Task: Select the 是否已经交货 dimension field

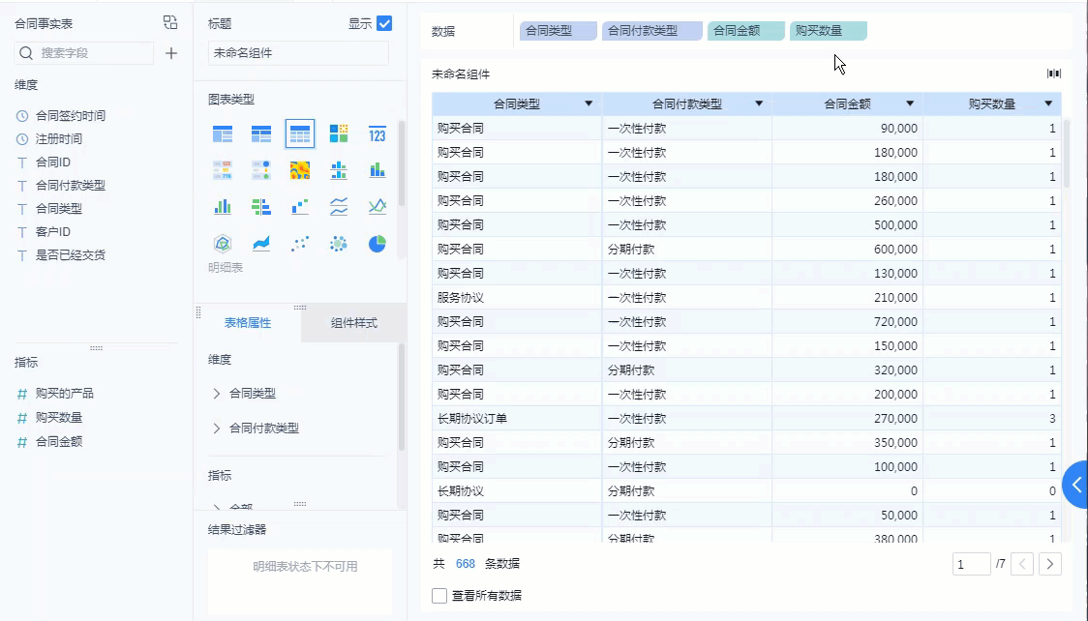Action: click(70, 255)
